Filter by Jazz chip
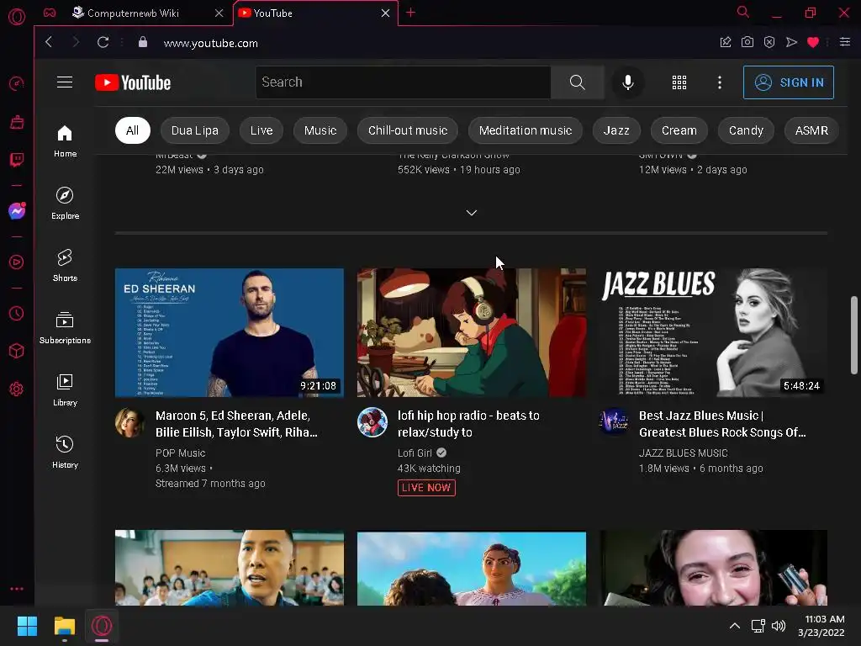The height and width of the screenshot is (646, 861). [616, 130]
